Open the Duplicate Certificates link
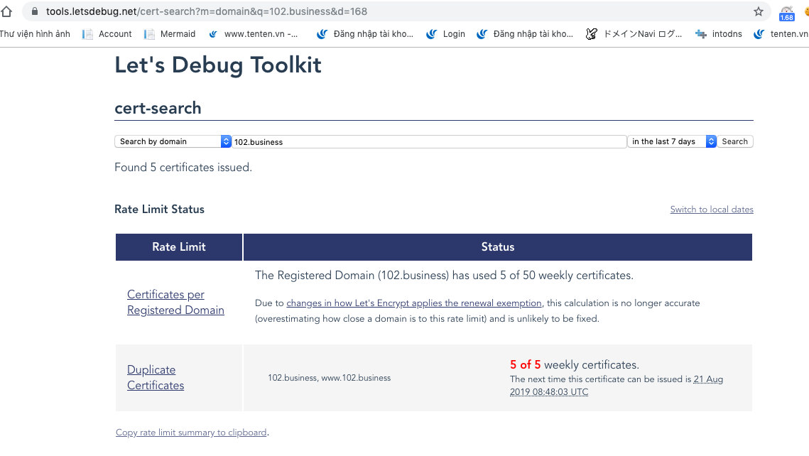Image resolution: width=809 pixels, height=456 pixels. [156, 378]
